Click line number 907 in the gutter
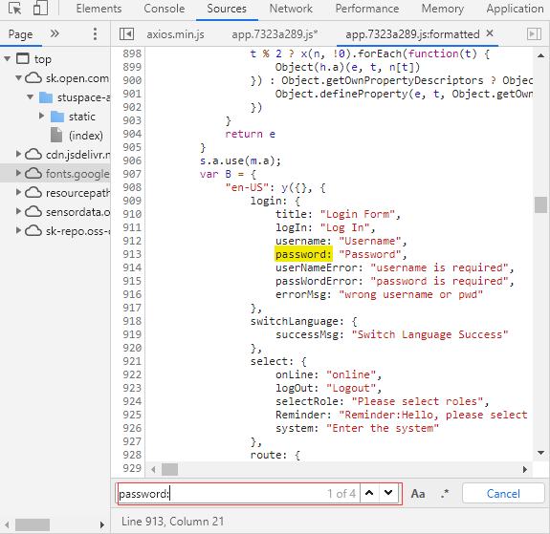This screenshot has width=550, height=534. tap(132, 174)
